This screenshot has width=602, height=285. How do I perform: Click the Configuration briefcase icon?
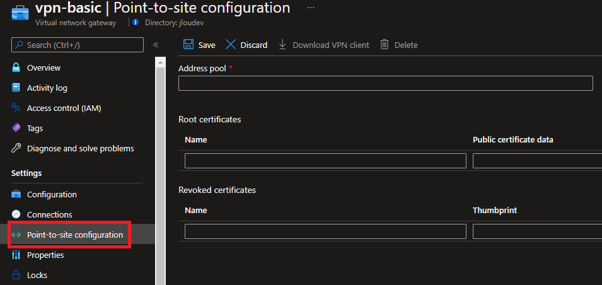point(16,194)
